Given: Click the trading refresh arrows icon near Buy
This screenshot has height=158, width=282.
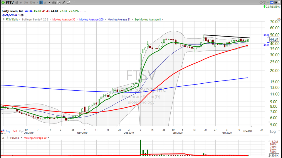Looking at the screenshot, I should coord(3,131).
